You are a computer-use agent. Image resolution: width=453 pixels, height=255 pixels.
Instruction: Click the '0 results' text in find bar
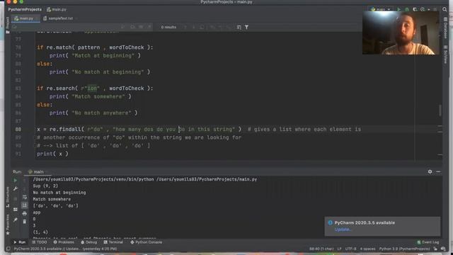168,27
